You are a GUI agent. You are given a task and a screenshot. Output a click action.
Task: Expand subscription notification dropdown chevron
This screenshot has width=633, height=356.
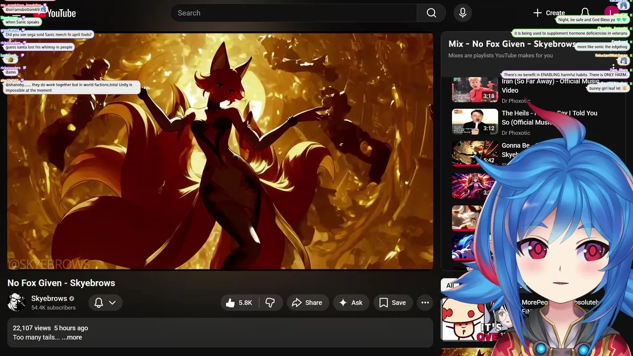click(112, 303)
